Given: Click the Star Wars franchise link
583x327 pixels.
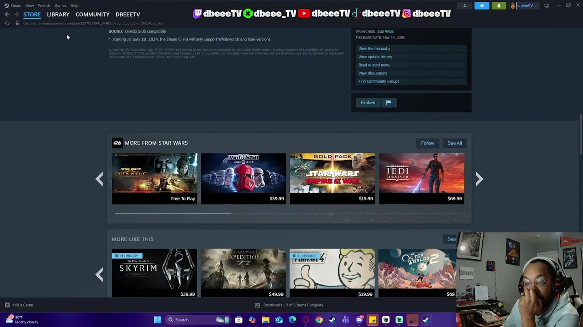Looking at the screenshot, I should (385, 31).
